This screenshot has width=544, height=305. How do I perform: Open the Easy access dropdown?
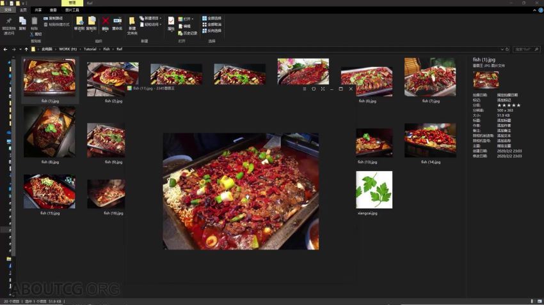150,24
